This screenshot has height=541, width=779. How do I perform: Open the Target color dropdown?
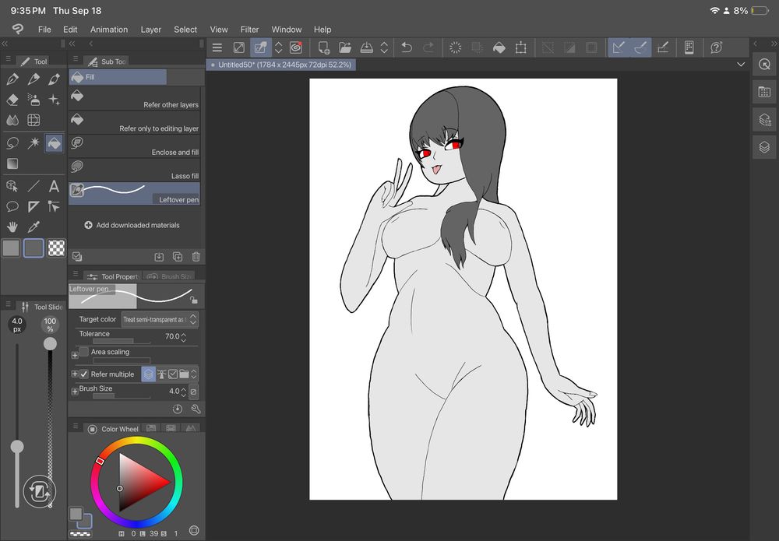tap(160, 320)
